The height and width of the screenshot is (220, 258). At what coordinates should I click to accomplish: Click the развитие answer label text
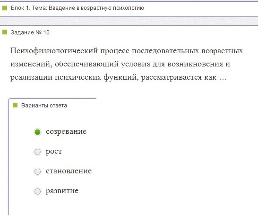[x=62, y=191]
